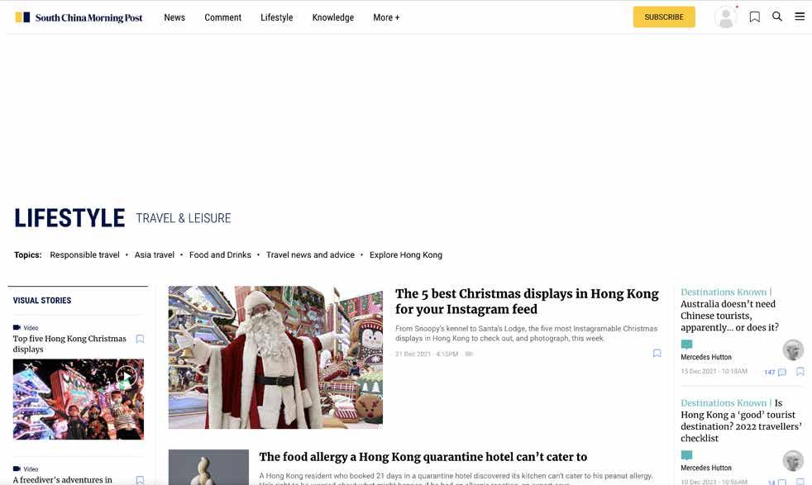Click comment bubble icon under Australia article
This screenshot has width=812, height=485.
coord(686,345)
